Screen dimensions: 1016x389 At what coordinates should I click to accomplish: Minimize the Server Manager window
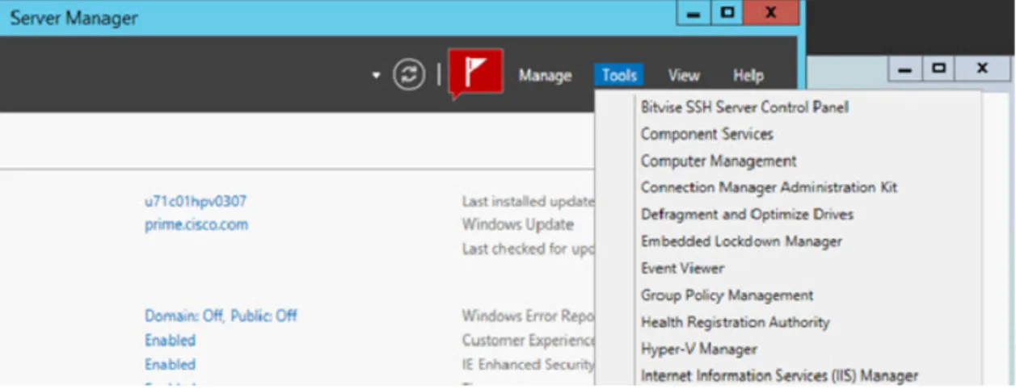[693, 14]
